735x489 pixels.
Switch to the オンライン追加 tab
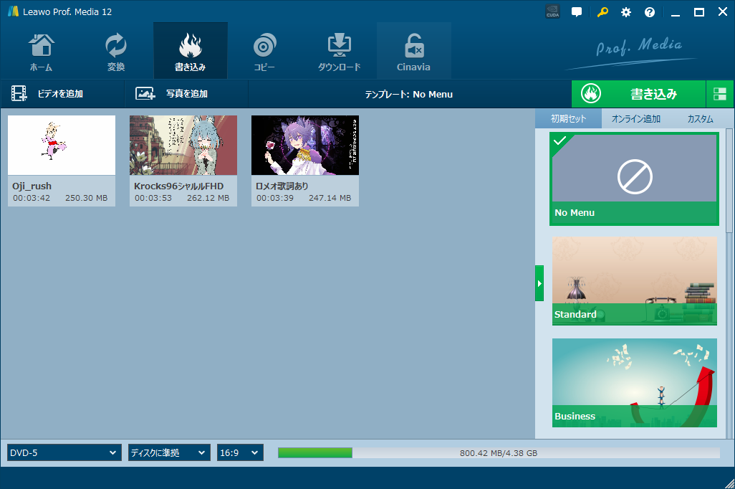pyautogui.click(x=635, y=119)
